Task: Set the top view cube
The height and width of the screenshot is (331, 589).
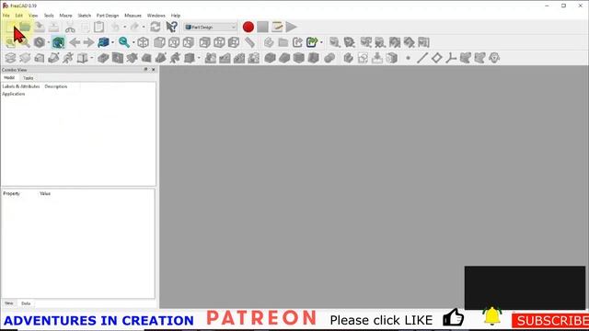Action: click(x=174, y=42)
